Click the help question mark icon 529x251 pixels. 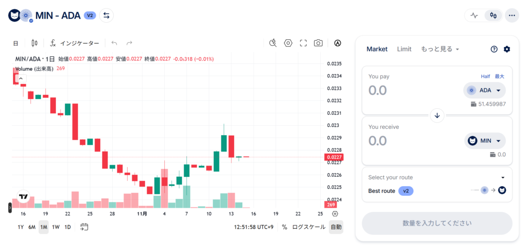(x=494, y=49)
